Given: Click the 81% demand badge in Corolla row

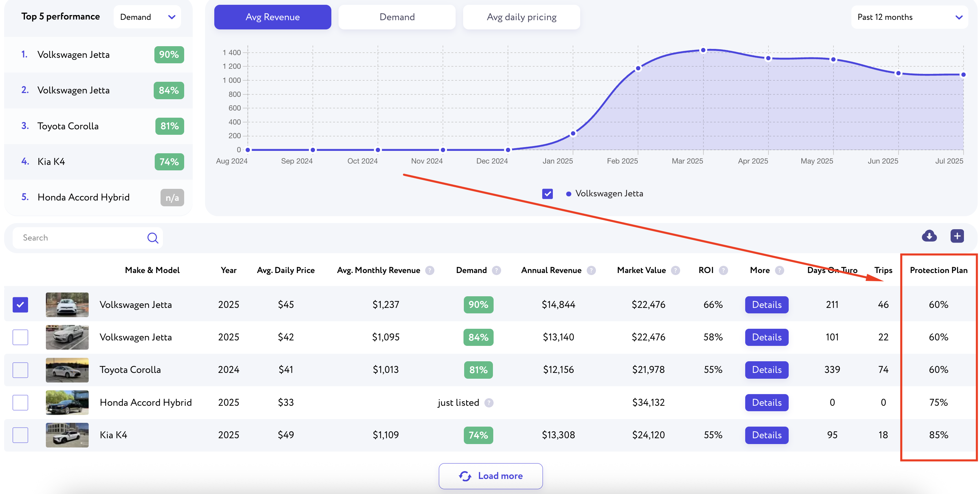Looking at the screenshot, I should [479, 370].
